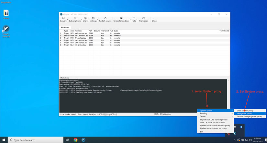The width and height of the screenshot is (267, 143).
Task: Choose Update subscriptions via proxy
Action: [213, 128]
